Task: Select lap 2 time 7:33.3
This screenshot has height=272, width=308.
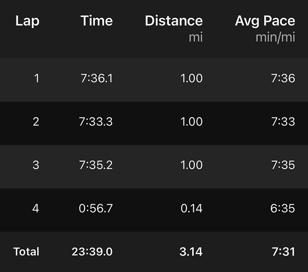Action: [x=96, y=122]
